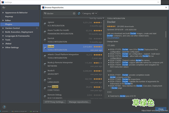Select the NodeJS plugin row
Screen dimensions: 169x113
pos(73,72)
